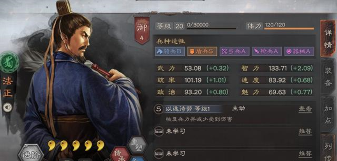Click the grey 重塑 hexagon icon
Viewport: 337px width, 161px height.
(137, 145)
